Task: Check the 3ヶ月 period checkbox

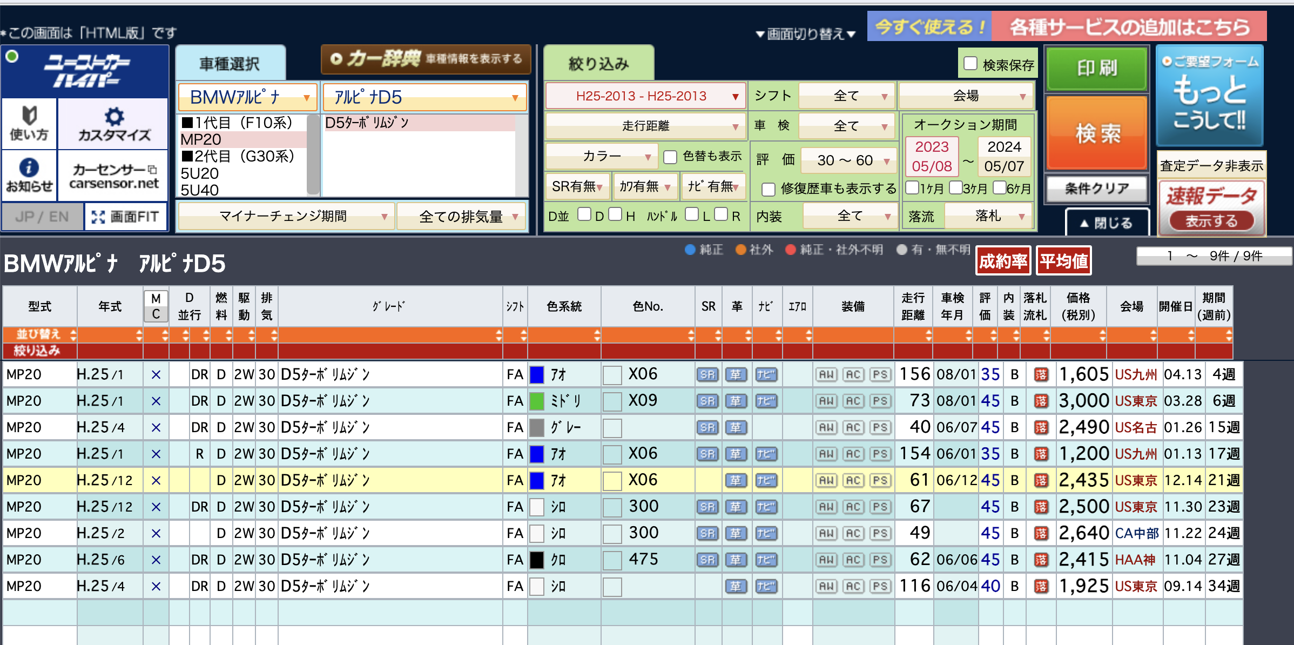Action: 956,187
